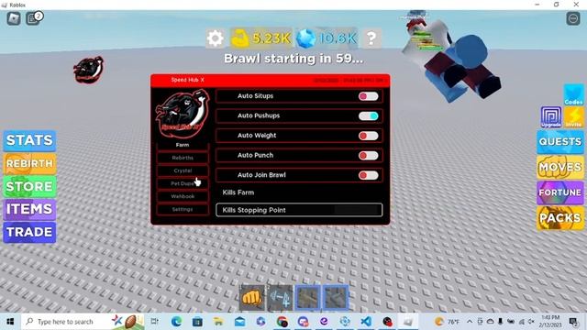This screenshot has width=587, height=330.
Task: Open Visual Studio Code from the taskbar
Action: pyautogui.click(x=366, y=322)
